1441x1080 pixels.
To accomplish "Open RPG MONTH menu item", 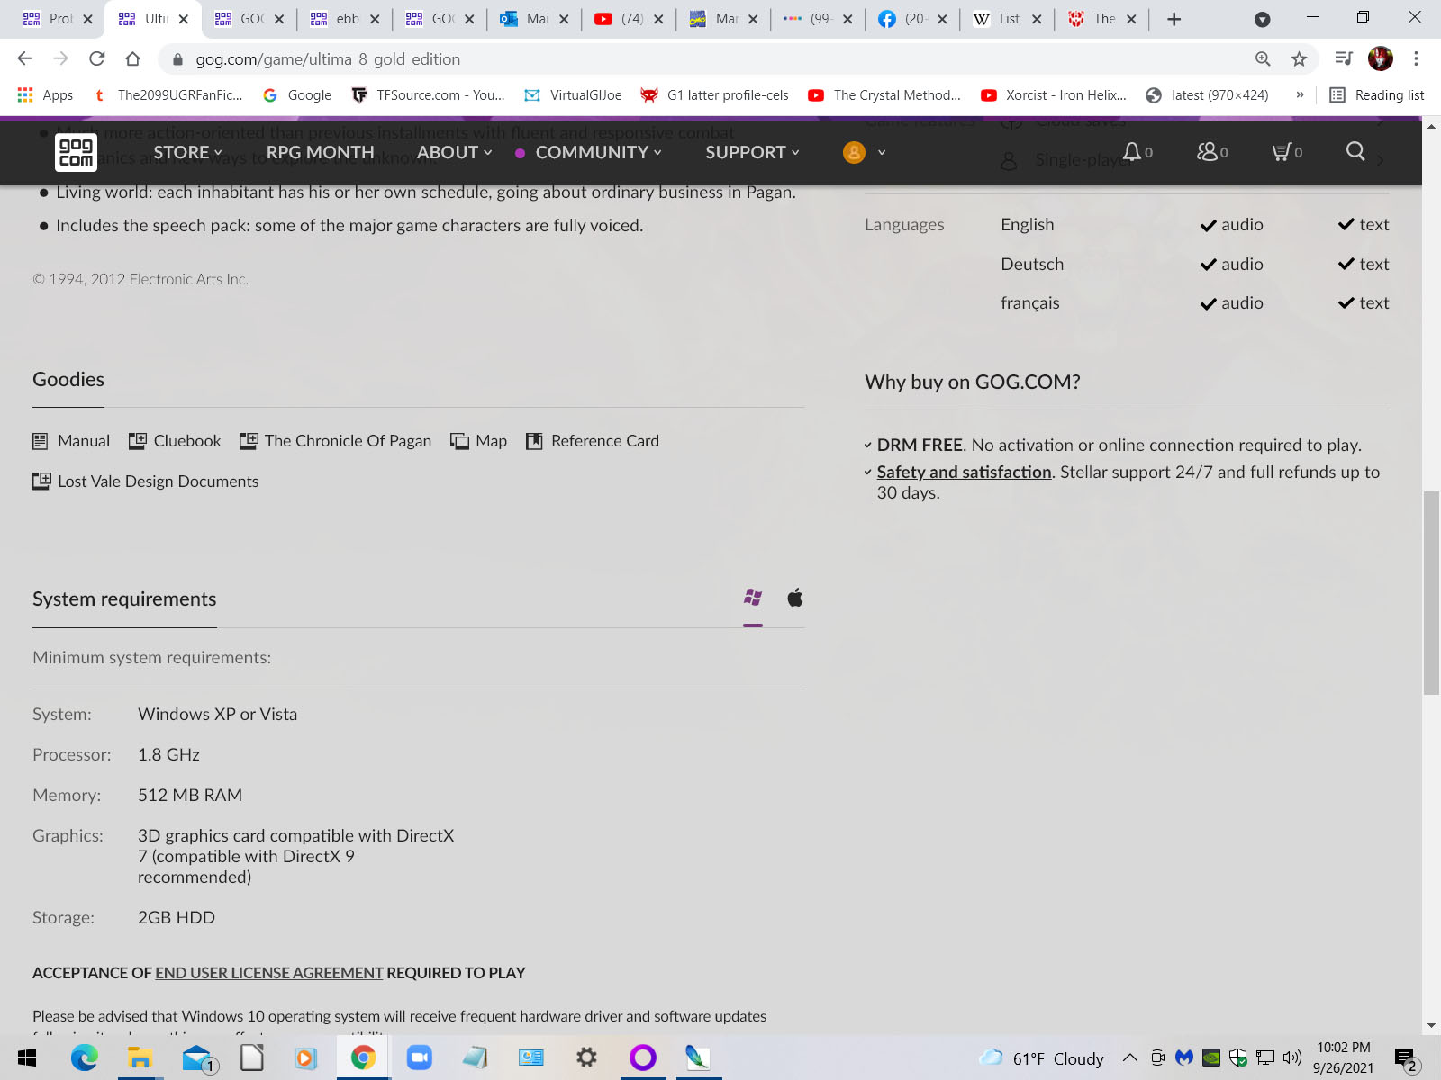I will (320, 152).
